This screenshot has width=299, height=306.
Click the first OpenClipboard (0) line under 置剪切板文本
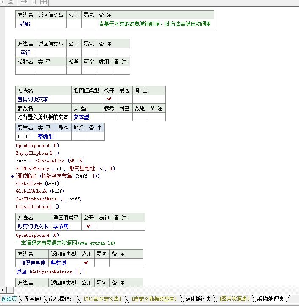pyautogui.click(x=37, y=146)
